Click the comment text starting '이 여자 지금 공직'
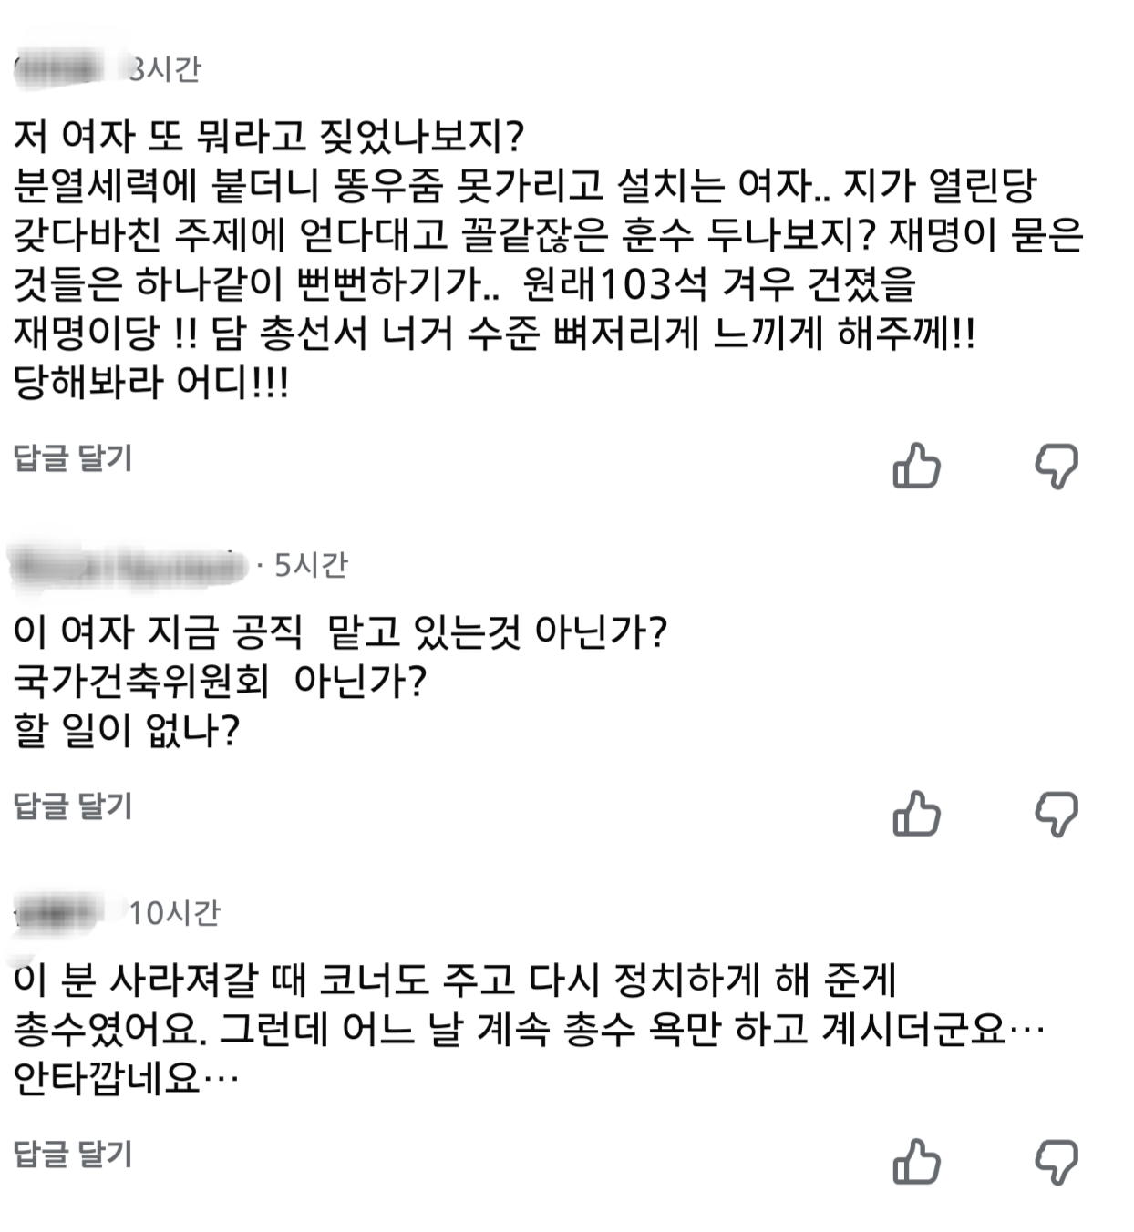The width and height of the screenshot is (1134, 1232). pyautogui.click(x=340, y=631)
